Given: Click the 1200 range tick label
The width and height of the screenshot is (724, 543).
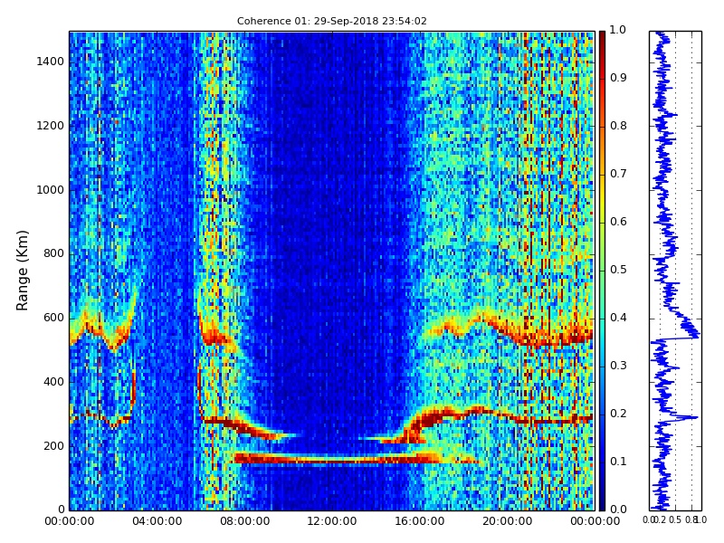Looking at the screenshot, I should (51, 126).
